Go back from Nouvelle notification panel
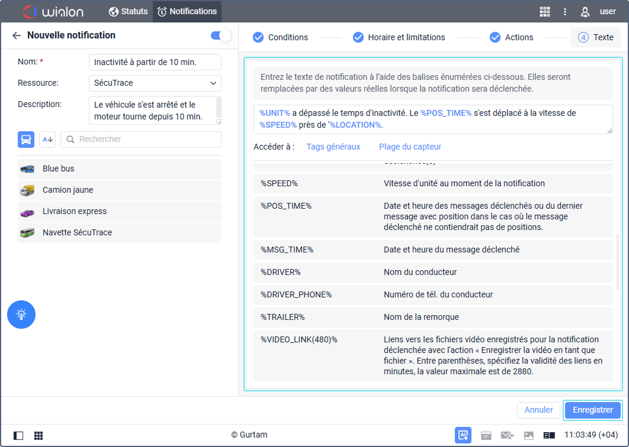This screenshot has height=447, width=629. [17, 35]
